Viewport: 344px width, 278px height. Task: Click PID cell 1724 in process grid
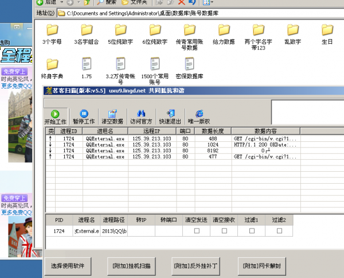coord(59,231)
